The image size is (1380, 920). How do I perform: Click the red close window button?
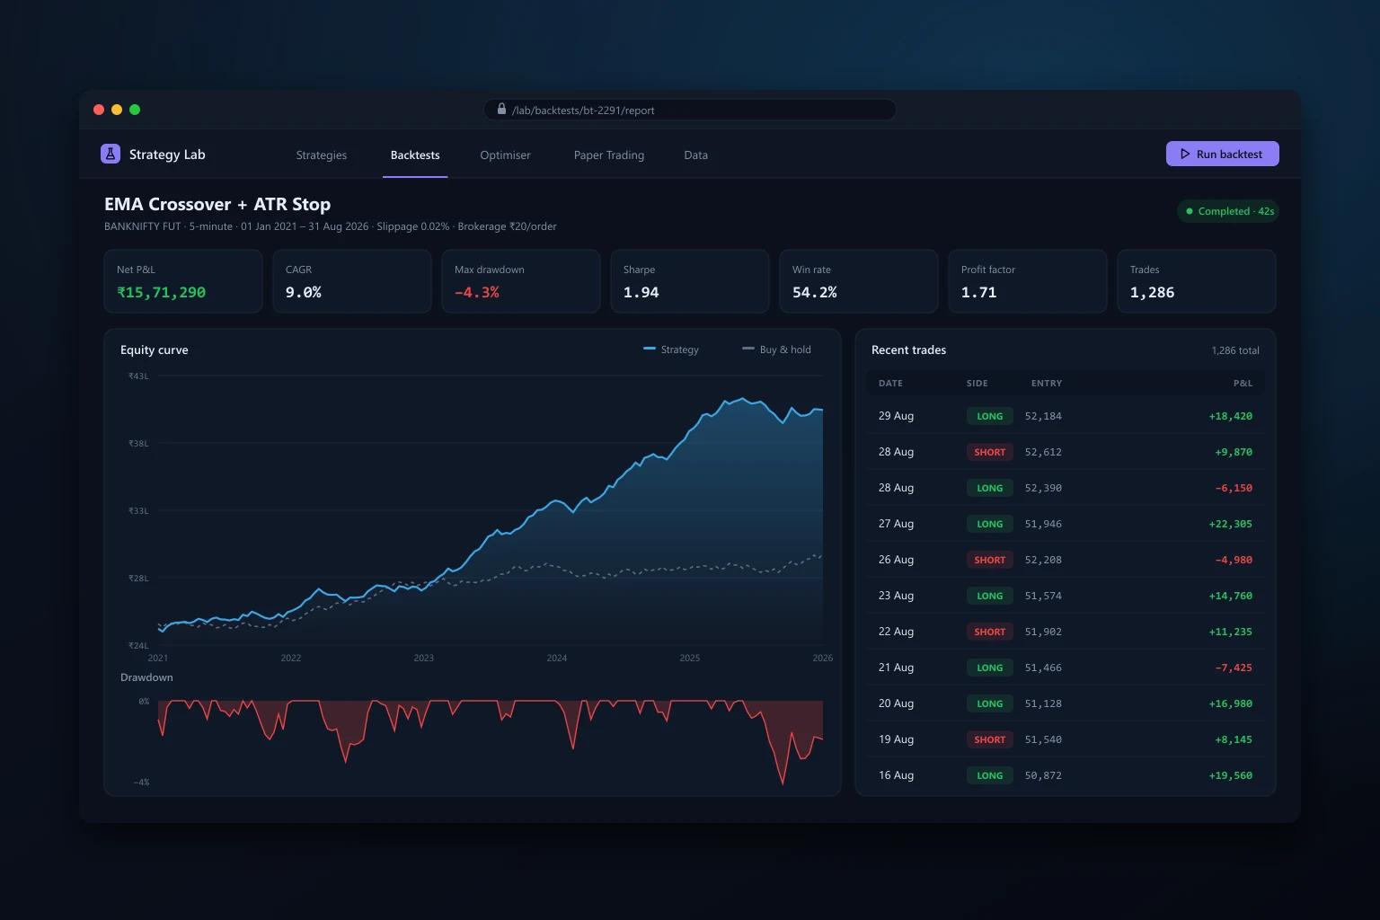[x=99, y=110]
